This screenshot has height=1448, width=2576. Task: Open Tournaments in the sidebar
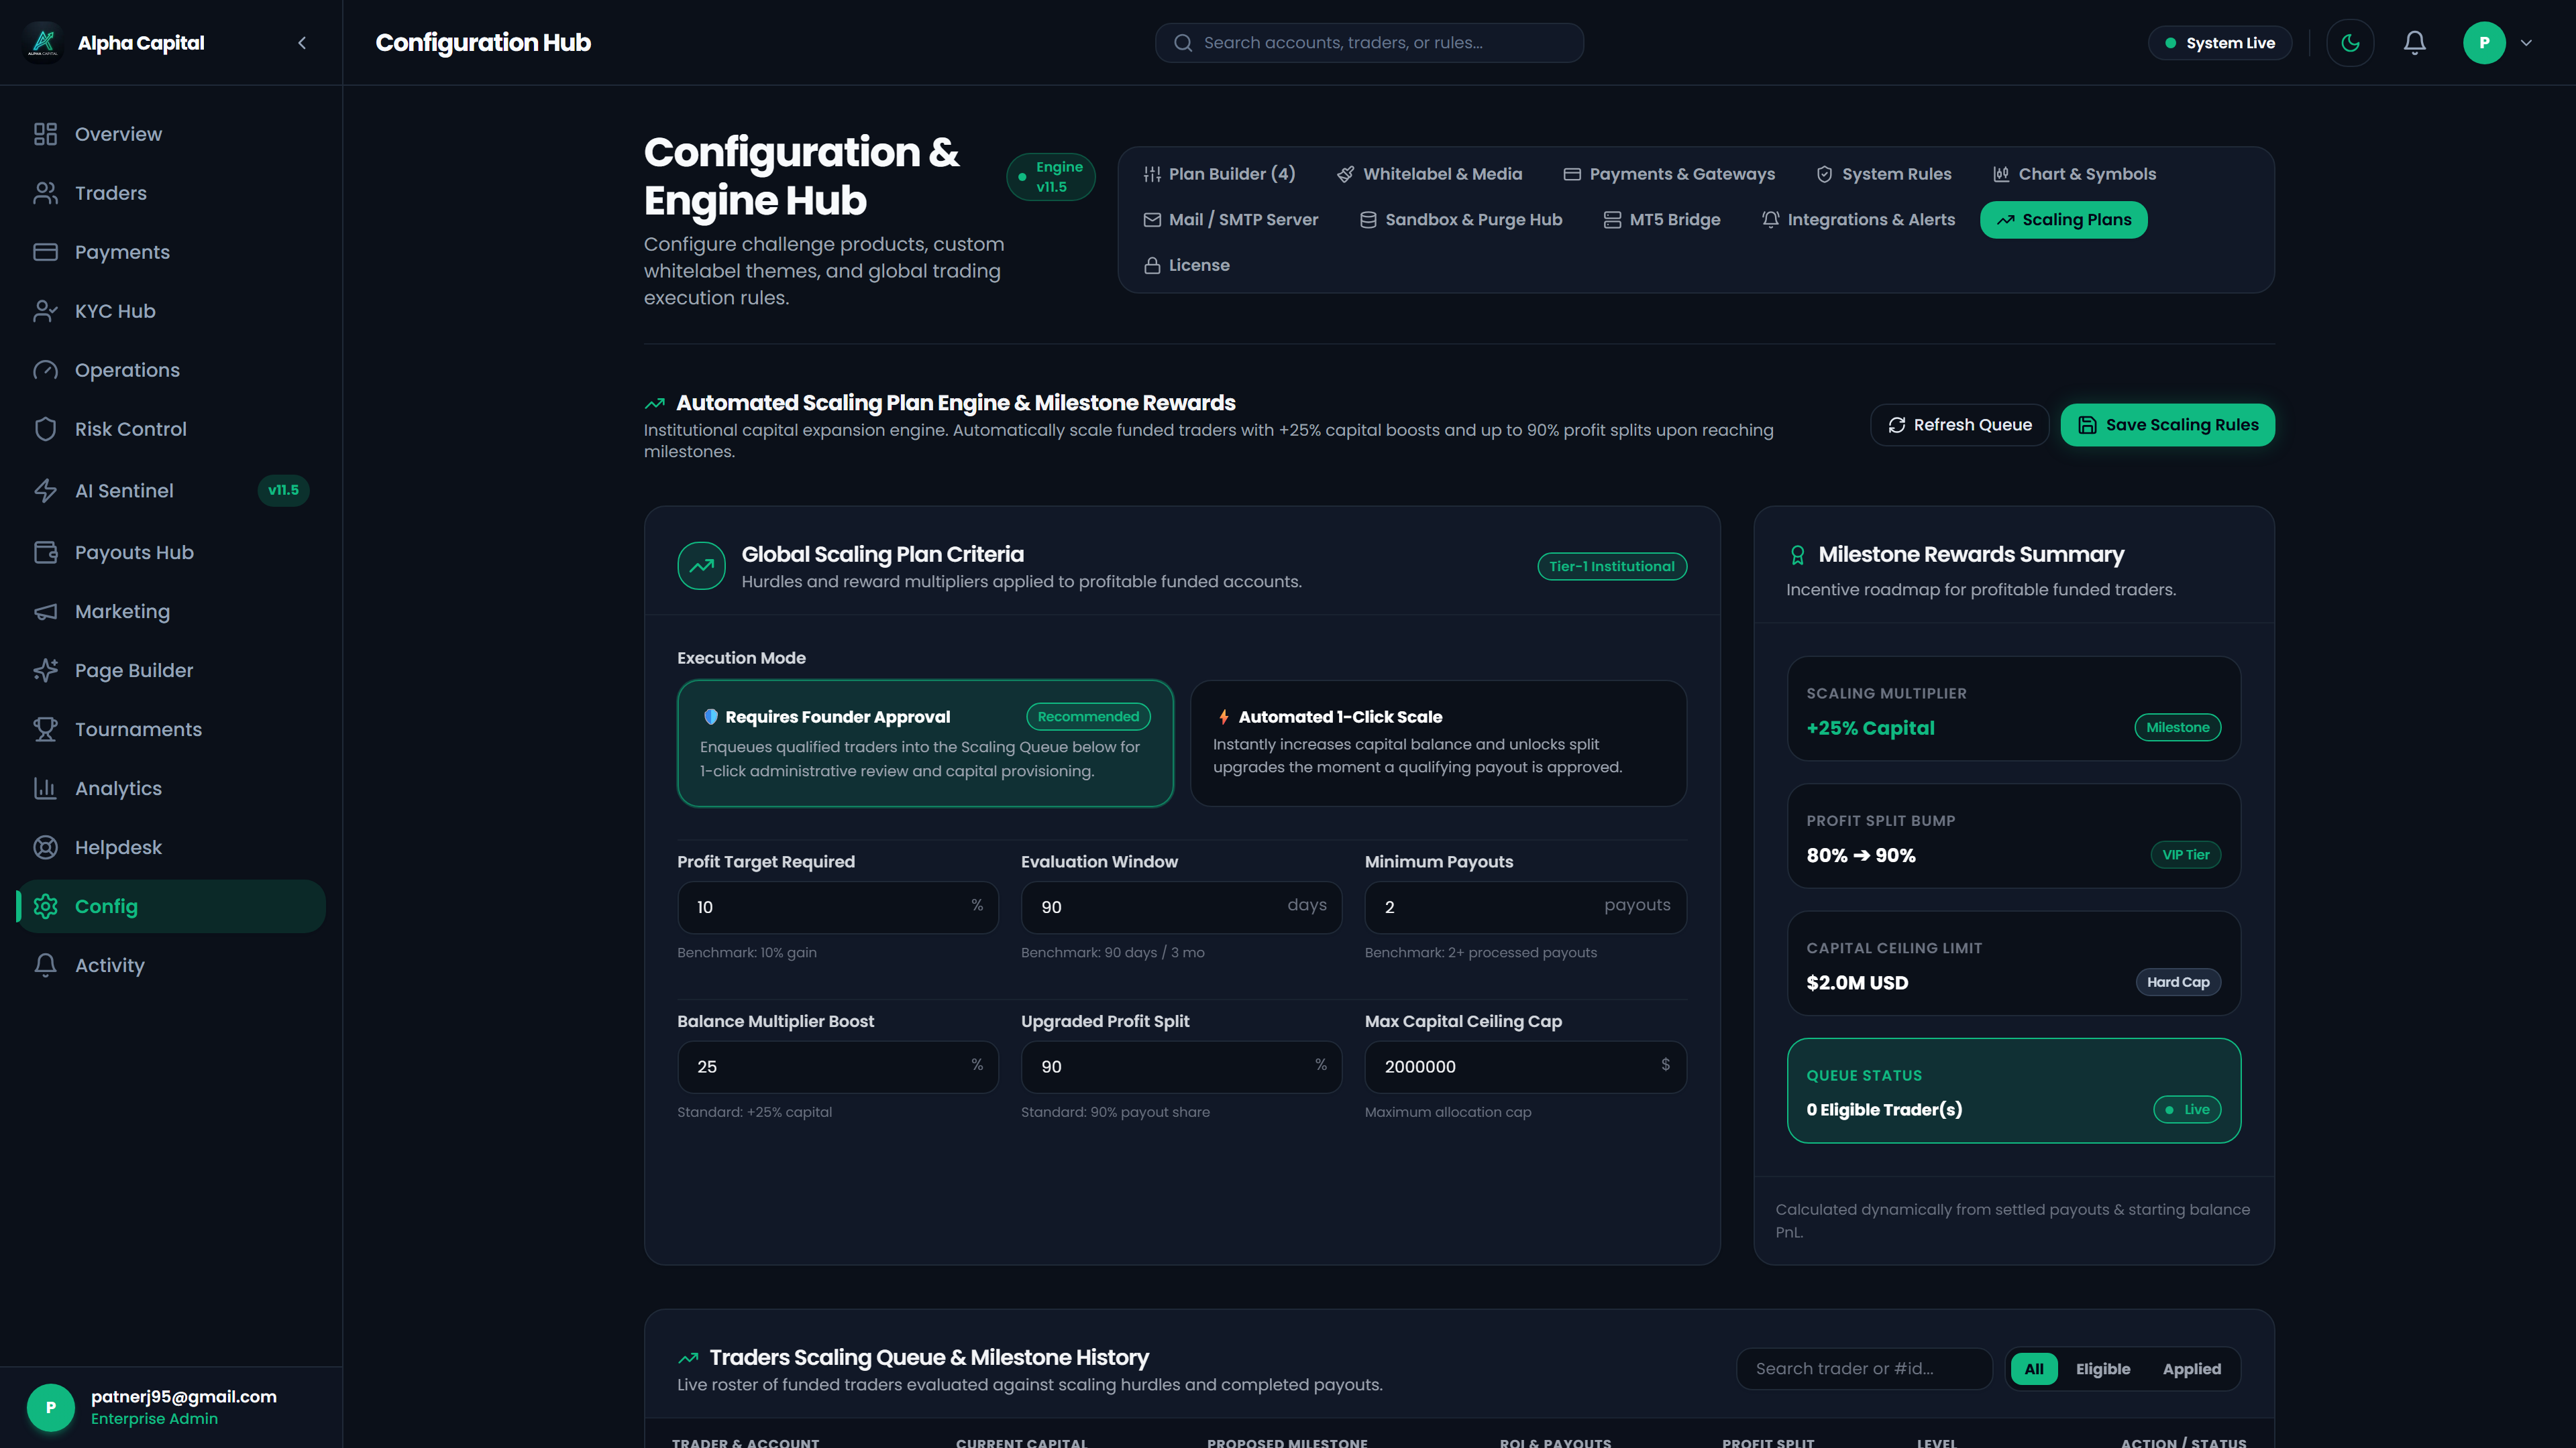click(x=171, y=729)
